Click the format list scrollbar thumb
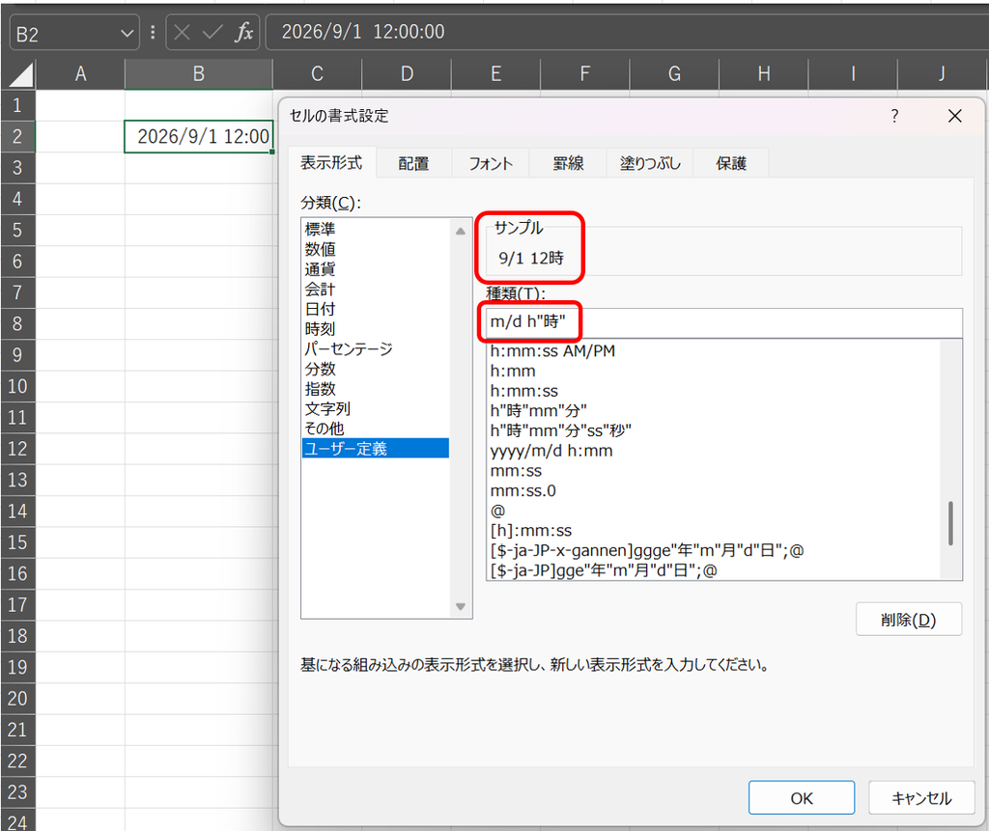989x831 pixels. coord(950,523)
